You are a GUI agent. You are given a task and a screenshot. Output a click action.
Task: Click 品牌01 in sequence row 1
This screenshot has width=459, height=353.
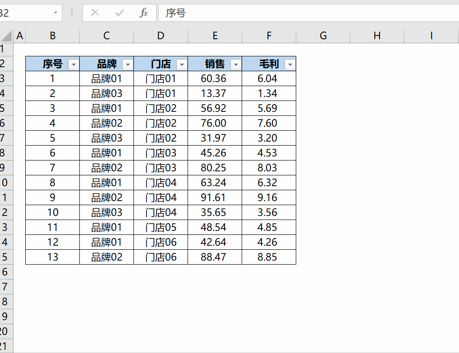tap(106, 78)
